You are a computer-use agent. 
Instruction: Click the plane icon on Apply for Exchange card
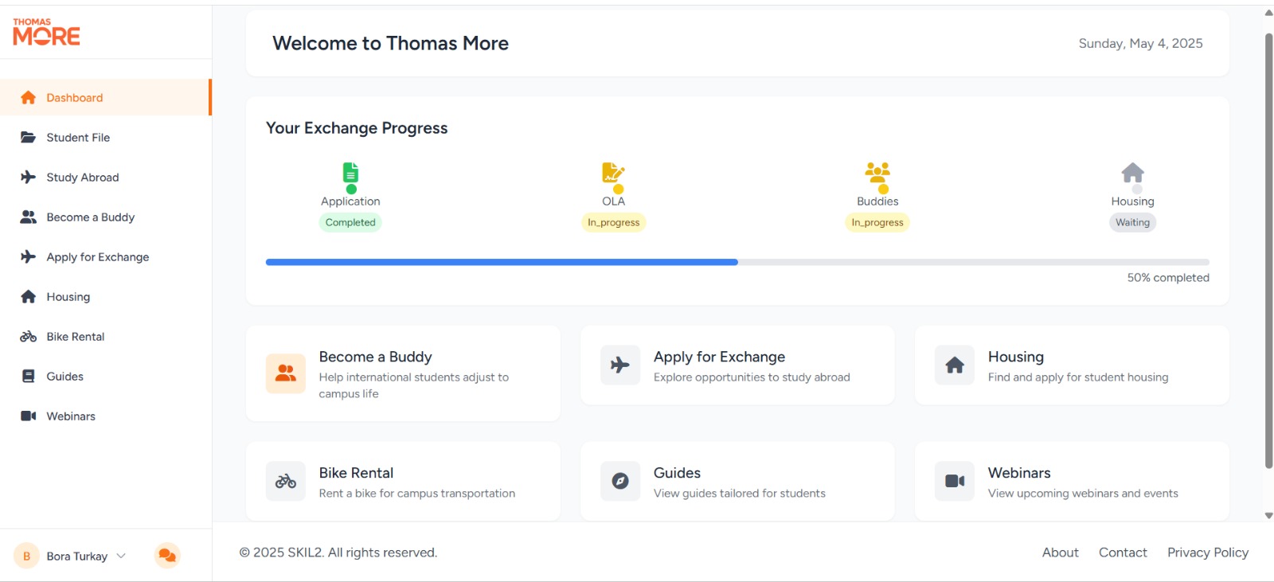coord(620,365)
